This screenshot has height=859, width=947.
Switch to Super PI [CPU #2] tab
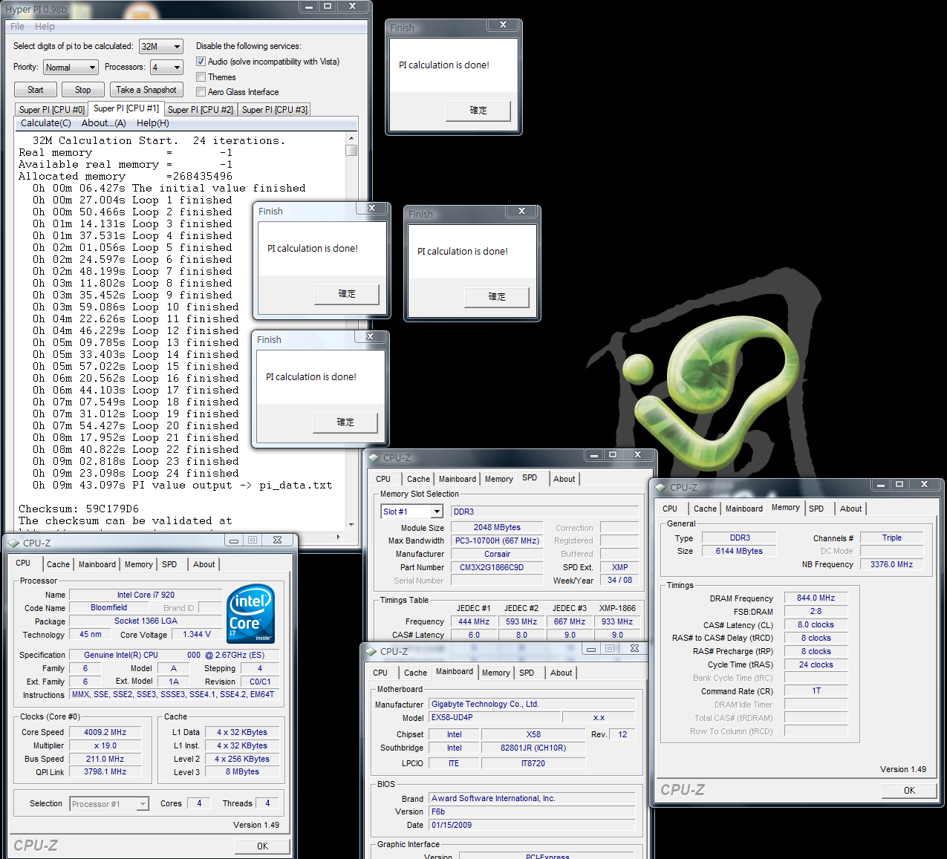(200, 110)
